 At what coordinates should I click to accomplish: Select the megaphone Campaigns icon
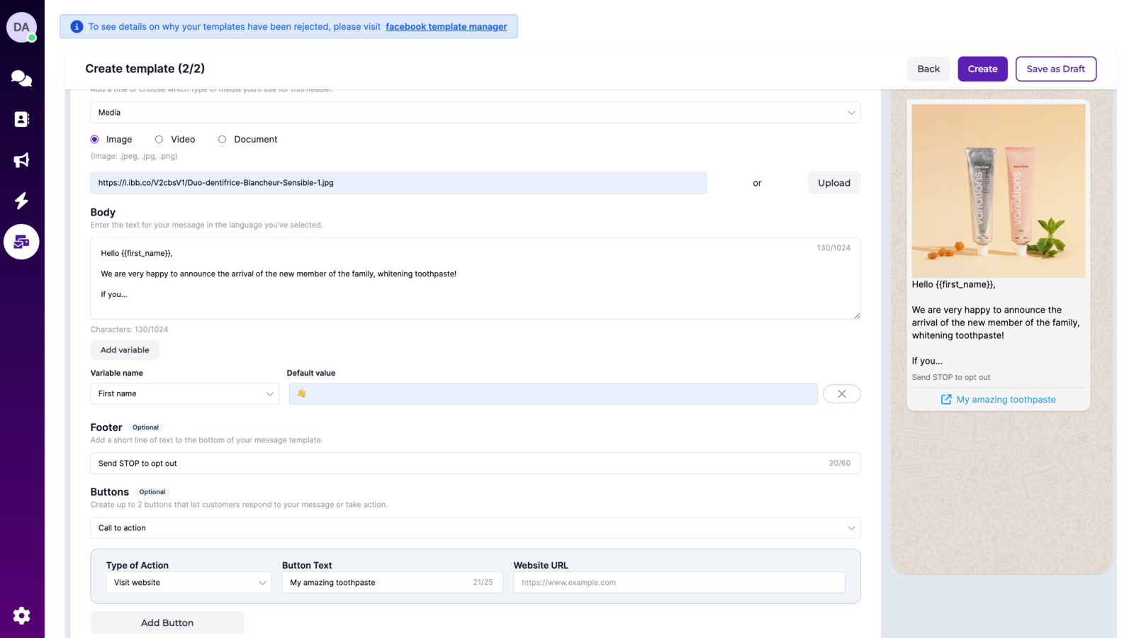[x=21, y=160]
